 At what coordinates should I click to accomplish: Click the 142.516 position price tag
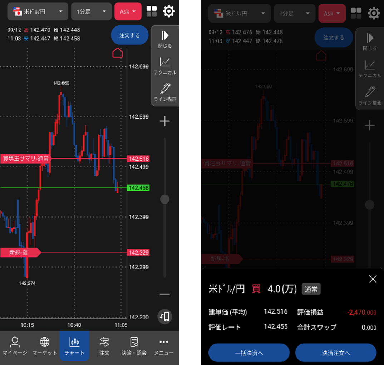(138, 159)
